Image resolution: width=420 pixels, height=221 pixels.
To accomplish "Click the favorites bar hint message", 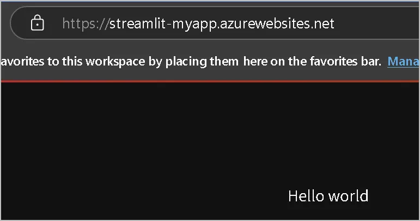I will click(x=191, y=61).
